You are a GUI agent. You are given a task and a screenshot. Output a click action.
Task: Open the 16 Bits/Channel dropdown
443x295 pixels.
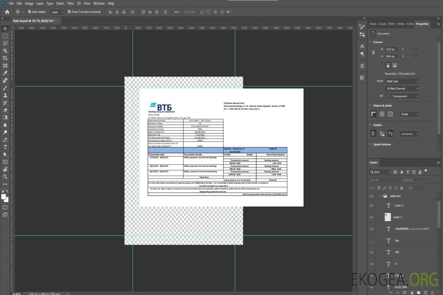click(402, 88)
